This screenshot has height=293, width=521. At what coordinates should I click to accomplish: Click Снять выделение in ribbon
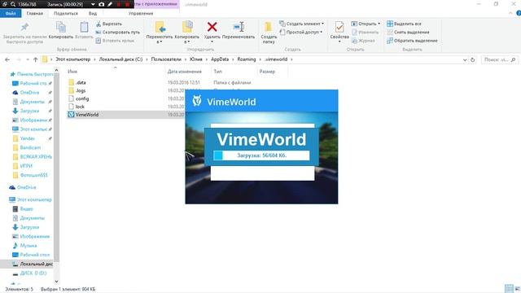click(x=408, y=33)
